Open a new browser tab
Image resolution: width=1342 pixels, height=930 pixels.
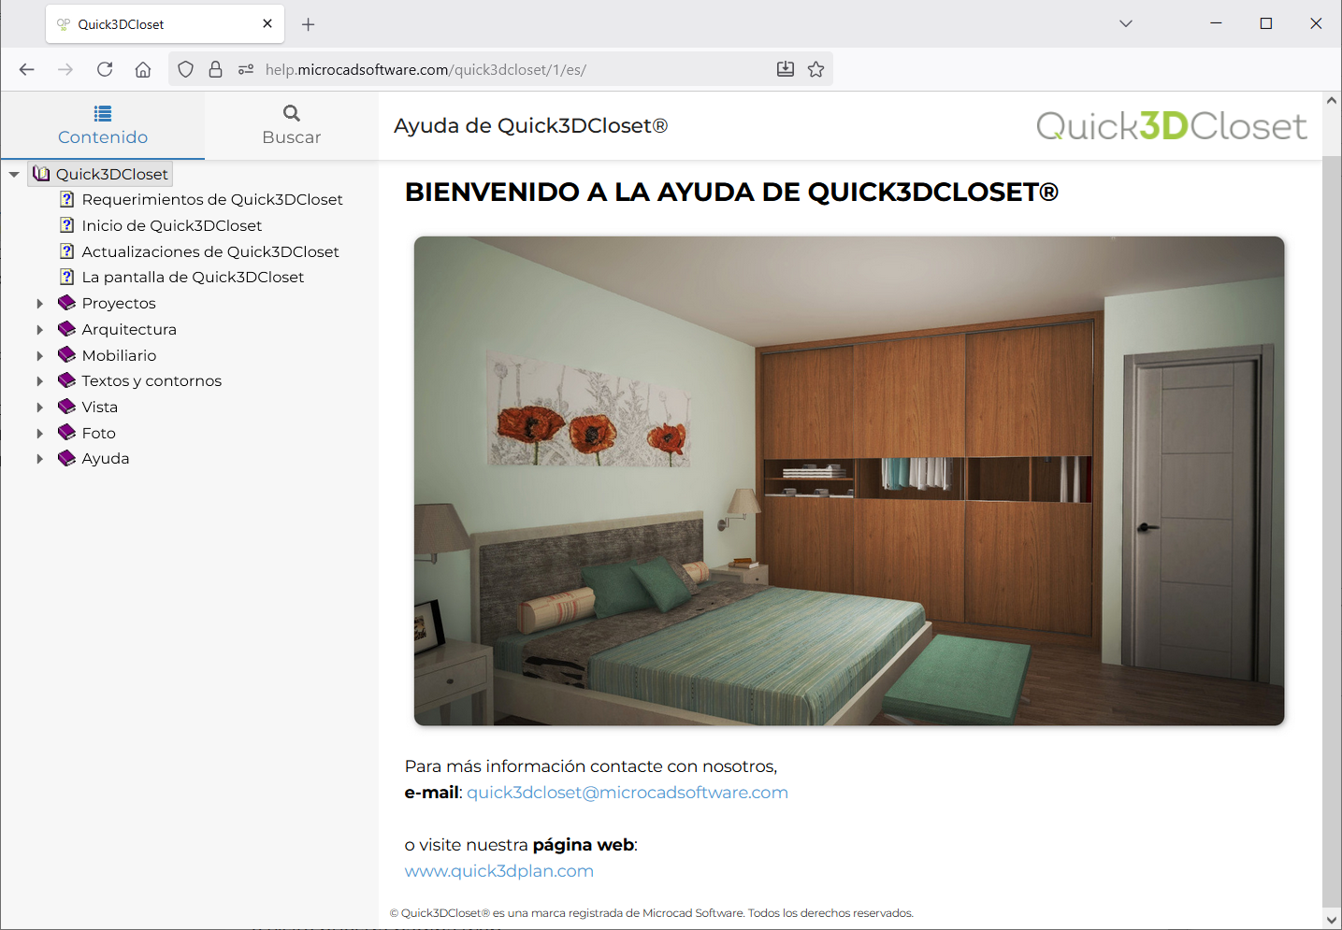click(x=308, y=24)
